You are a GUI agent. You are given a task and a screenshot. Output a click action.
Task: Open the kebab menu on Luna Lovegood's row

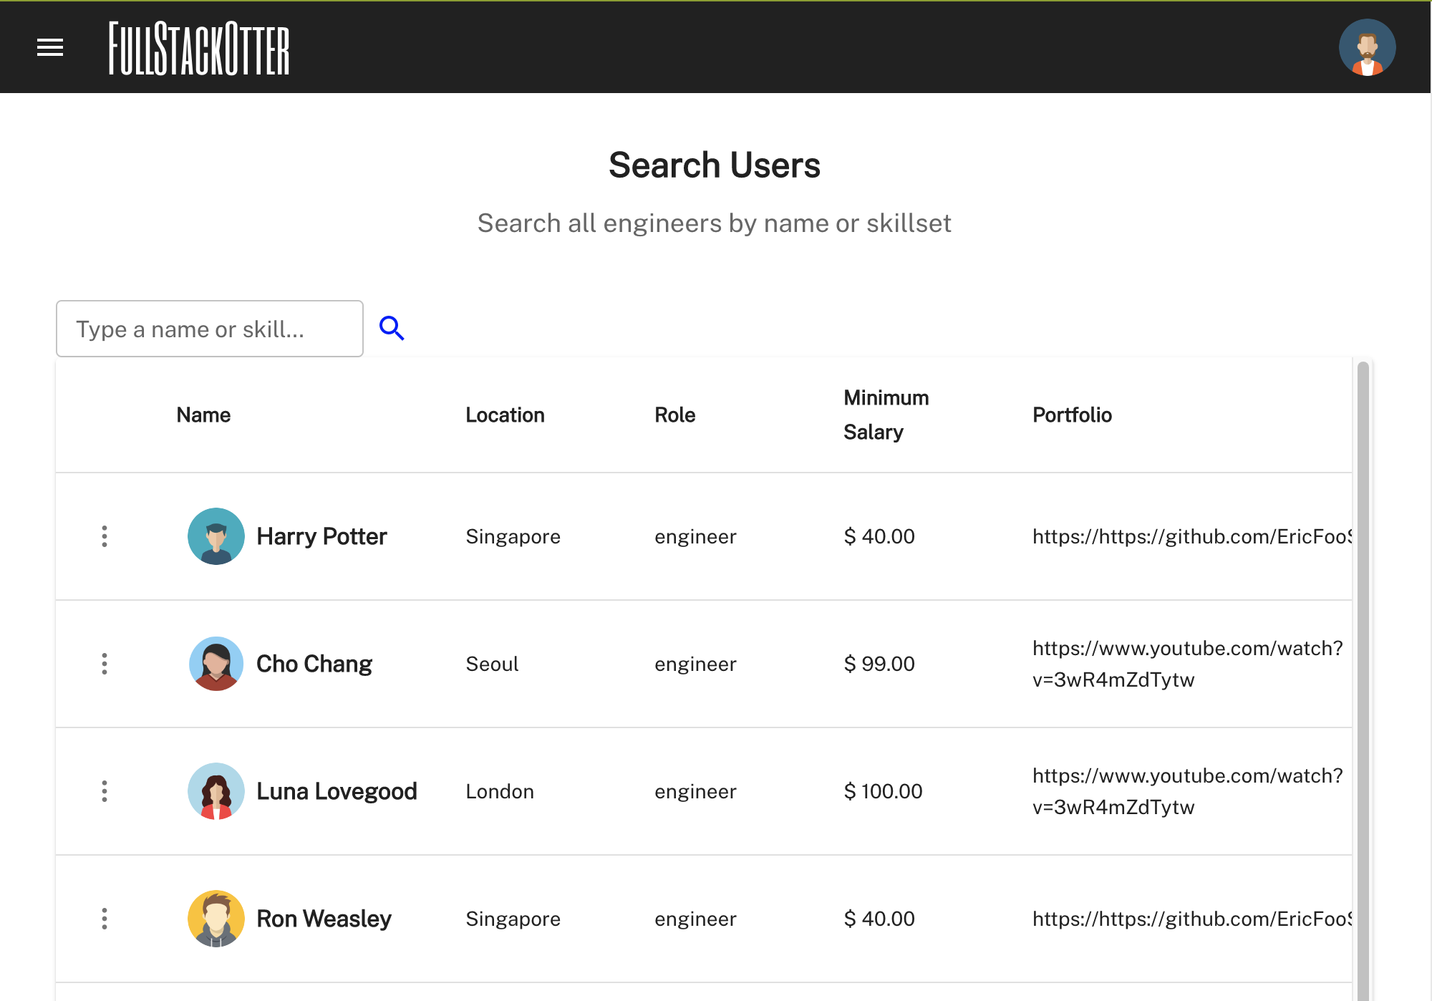click(x=105, y=790)
